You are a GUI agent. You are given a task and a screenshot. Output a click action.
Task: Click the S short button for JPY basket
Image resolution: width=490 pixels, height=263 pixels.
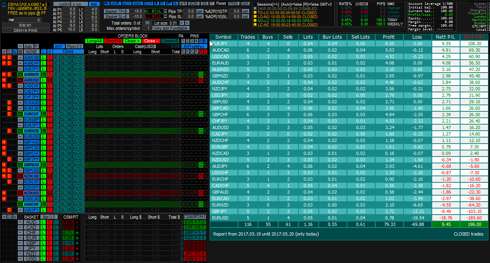coord(49,248)
